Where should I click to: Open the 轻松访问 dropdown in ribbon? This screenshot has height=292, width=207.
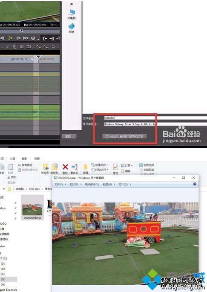pyautogui.click(x=100, y=170)
